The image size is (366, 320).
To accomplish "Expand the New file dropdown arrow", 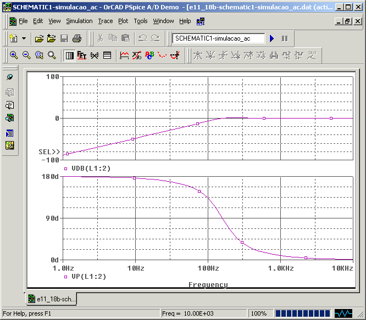I will click(24, 38).
